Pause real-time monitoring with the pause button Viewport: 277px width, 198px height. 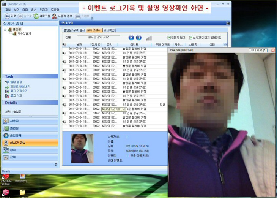click(x=139, y=38)
